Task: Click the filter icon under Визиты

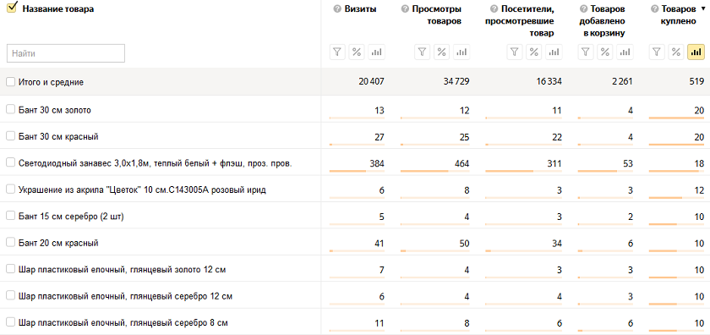Action: coord(337,52)
